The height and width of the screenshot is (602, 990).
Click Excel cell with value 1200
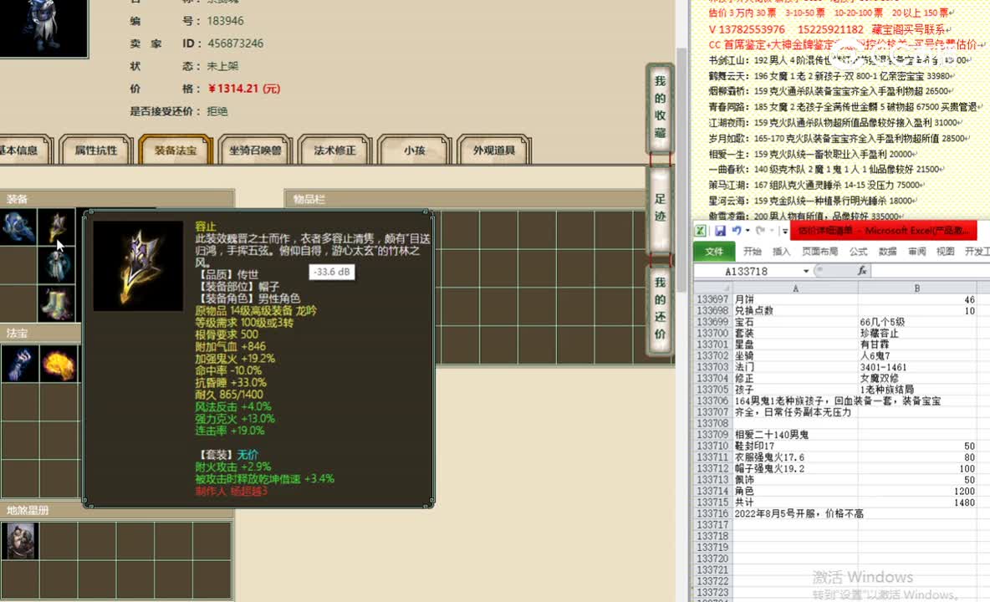(917, 492)
